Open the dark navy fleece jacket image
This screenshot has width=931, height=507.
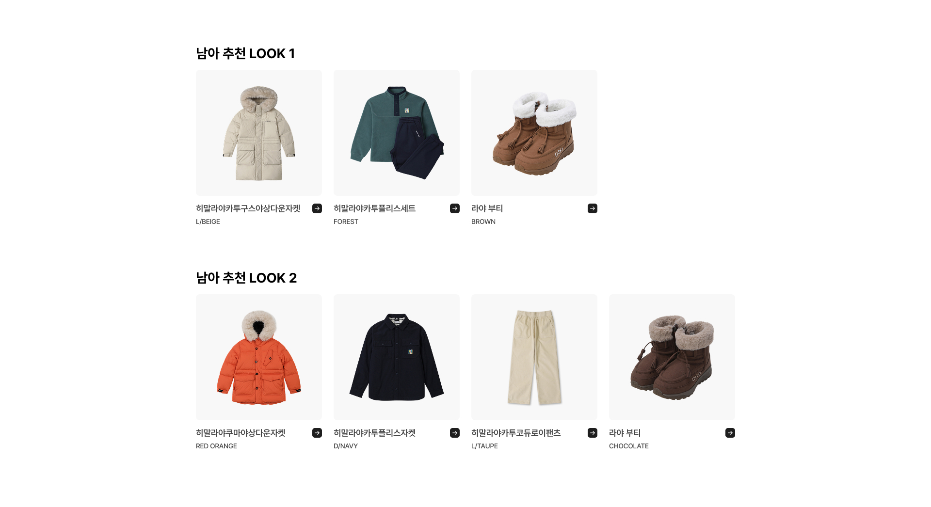[397, 357]
